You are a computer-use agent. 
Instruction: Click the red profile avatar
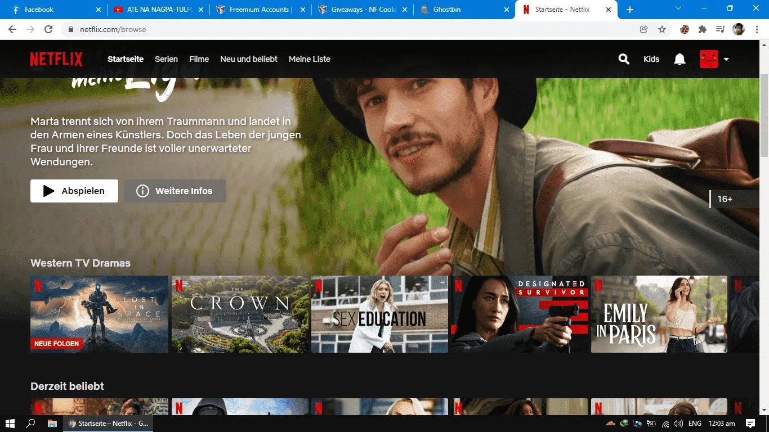click(x=708, y=59)
